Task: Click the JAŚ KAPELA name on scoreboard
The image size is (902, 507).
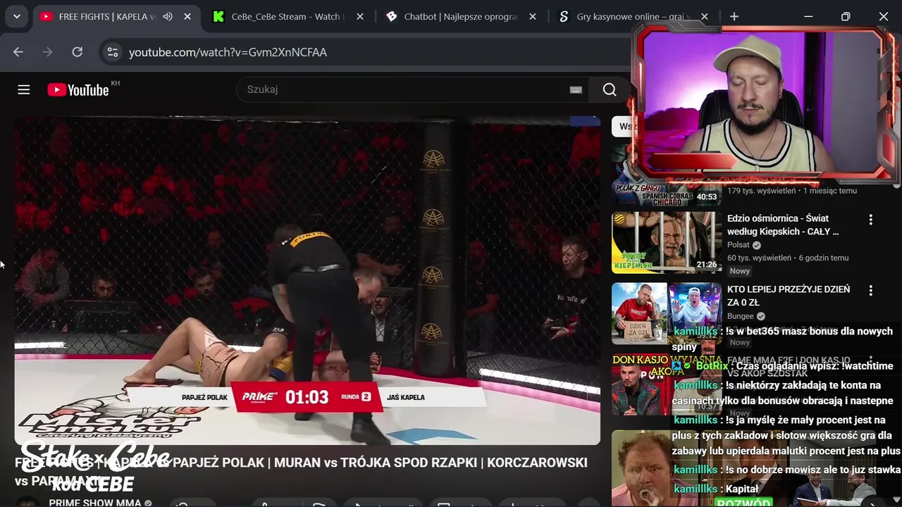Action: pos(406,397)
